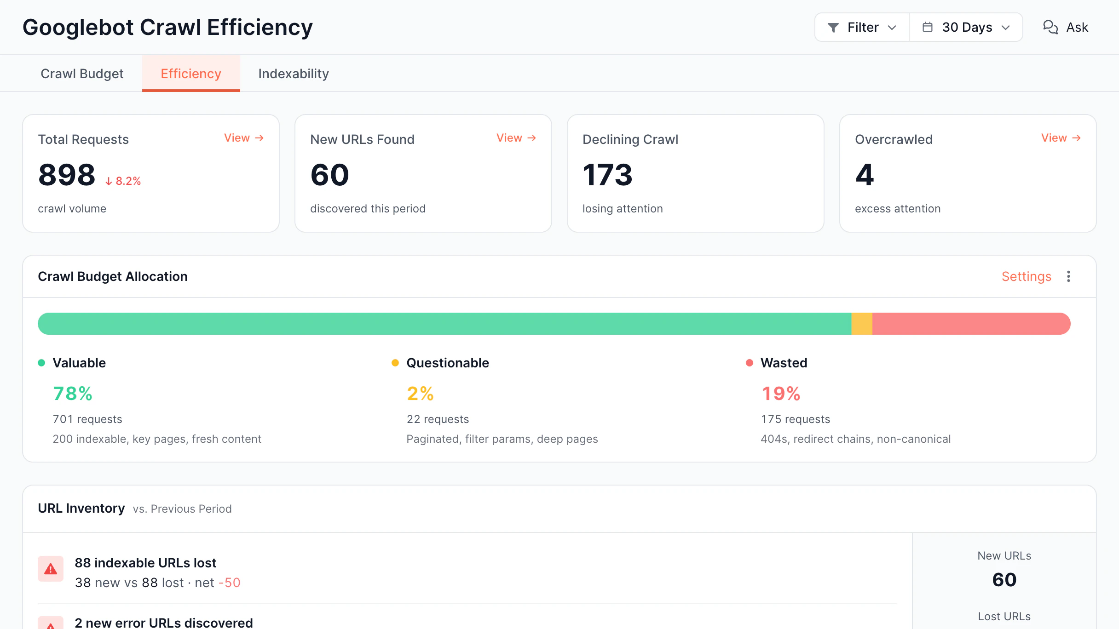Click the green dot beside Valuable

[x=41, y=363]
